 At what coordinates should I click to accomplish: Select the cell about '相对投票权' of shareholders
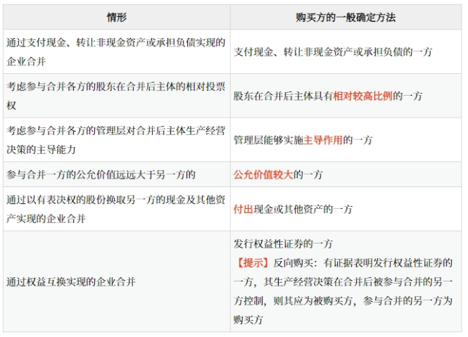(115, 96)
